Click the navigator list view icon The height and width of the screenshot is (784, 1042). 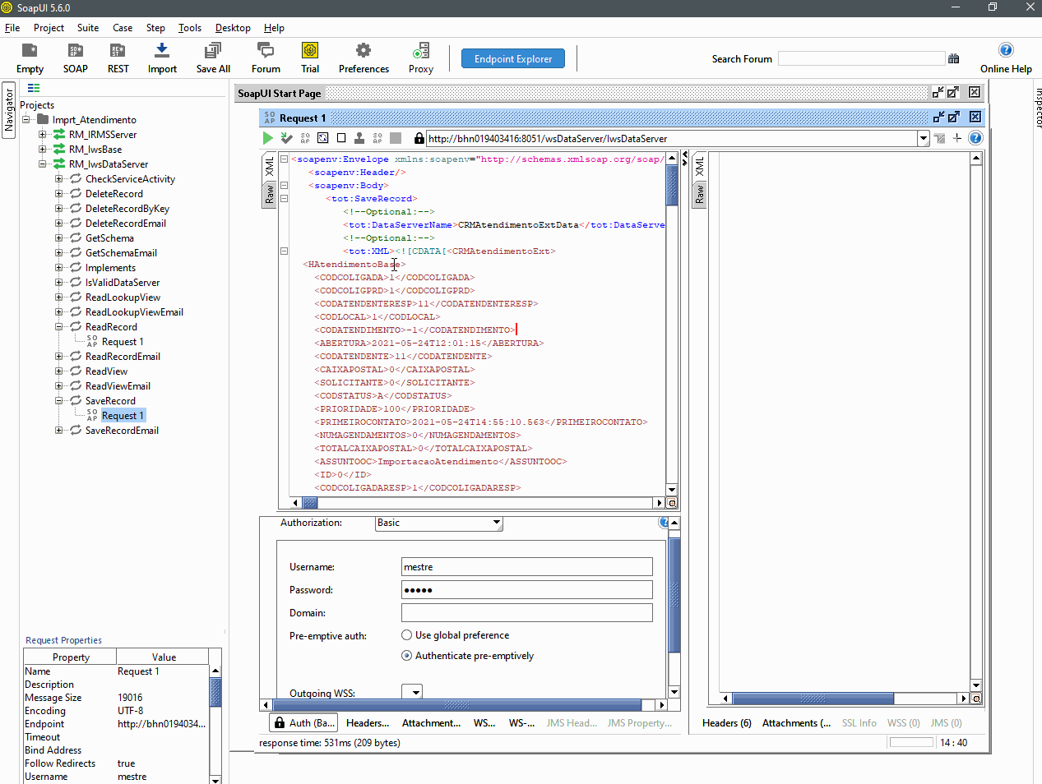click(34, 88)
